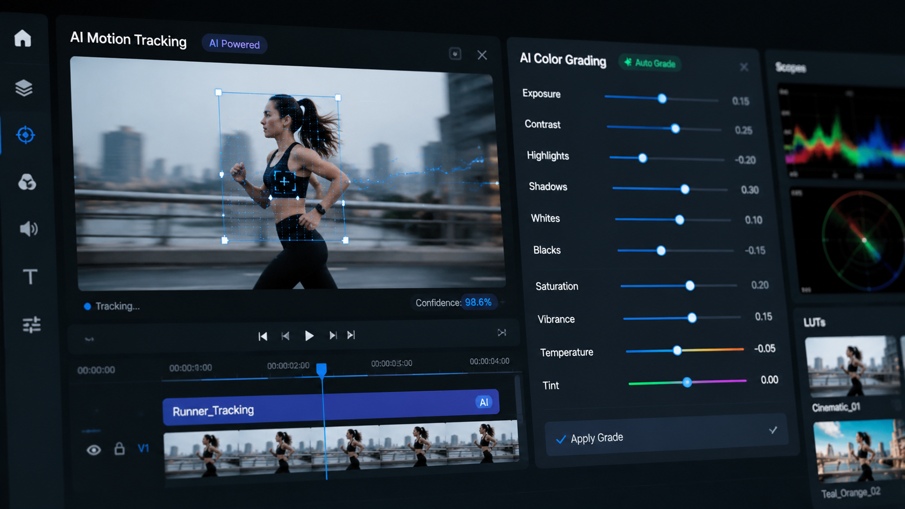Image resolution: width=905 pixels, height=509 pixels.
Task: Apply the Cinematic_01 LUT thumbnail
Action: point(853,367)
